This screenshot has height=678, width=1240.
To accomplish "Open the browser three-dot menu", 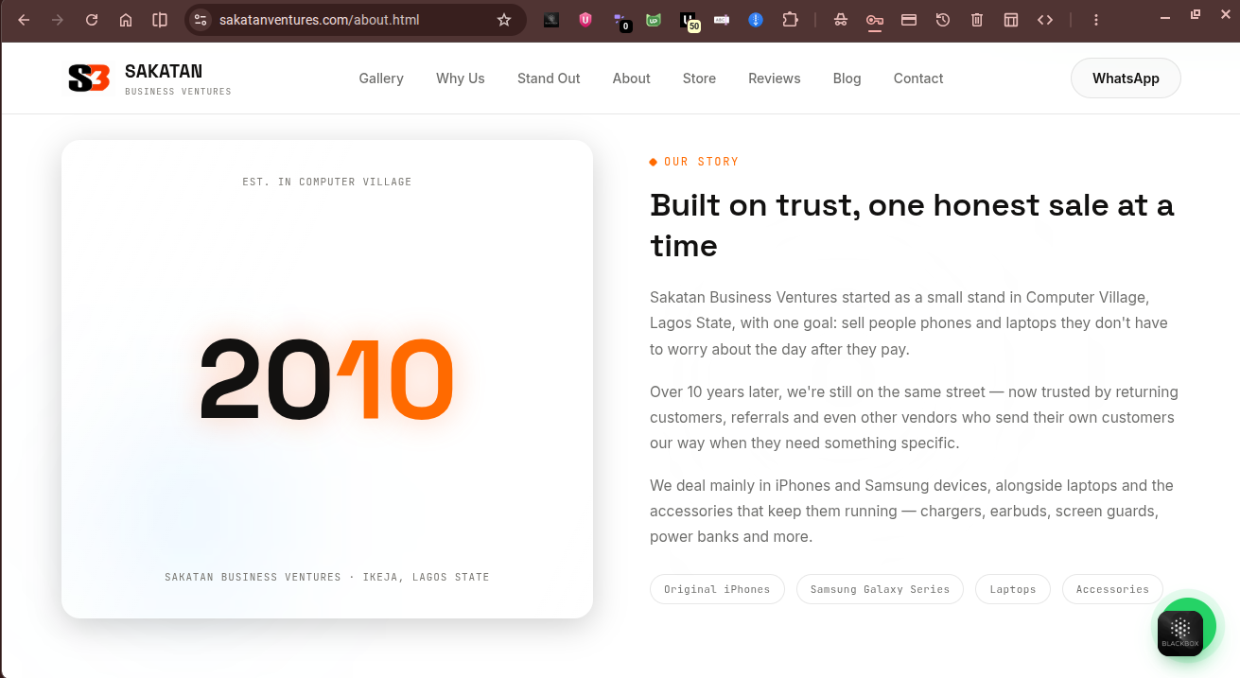I will 1096,20.
